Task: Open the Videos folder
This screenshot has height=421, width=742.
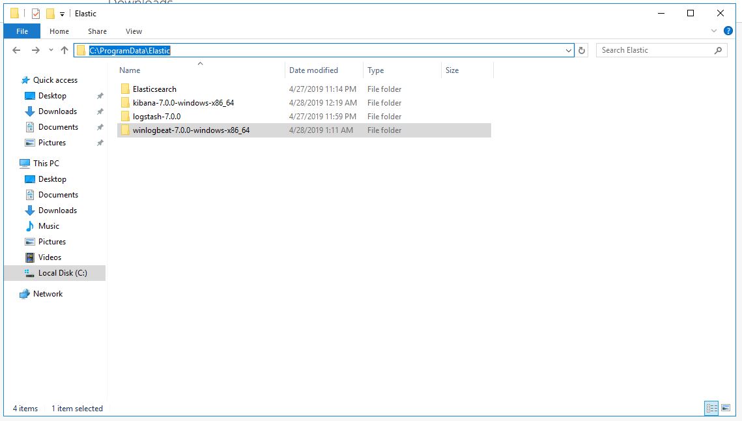Action: pyautogui.click(x=50, y=257)
